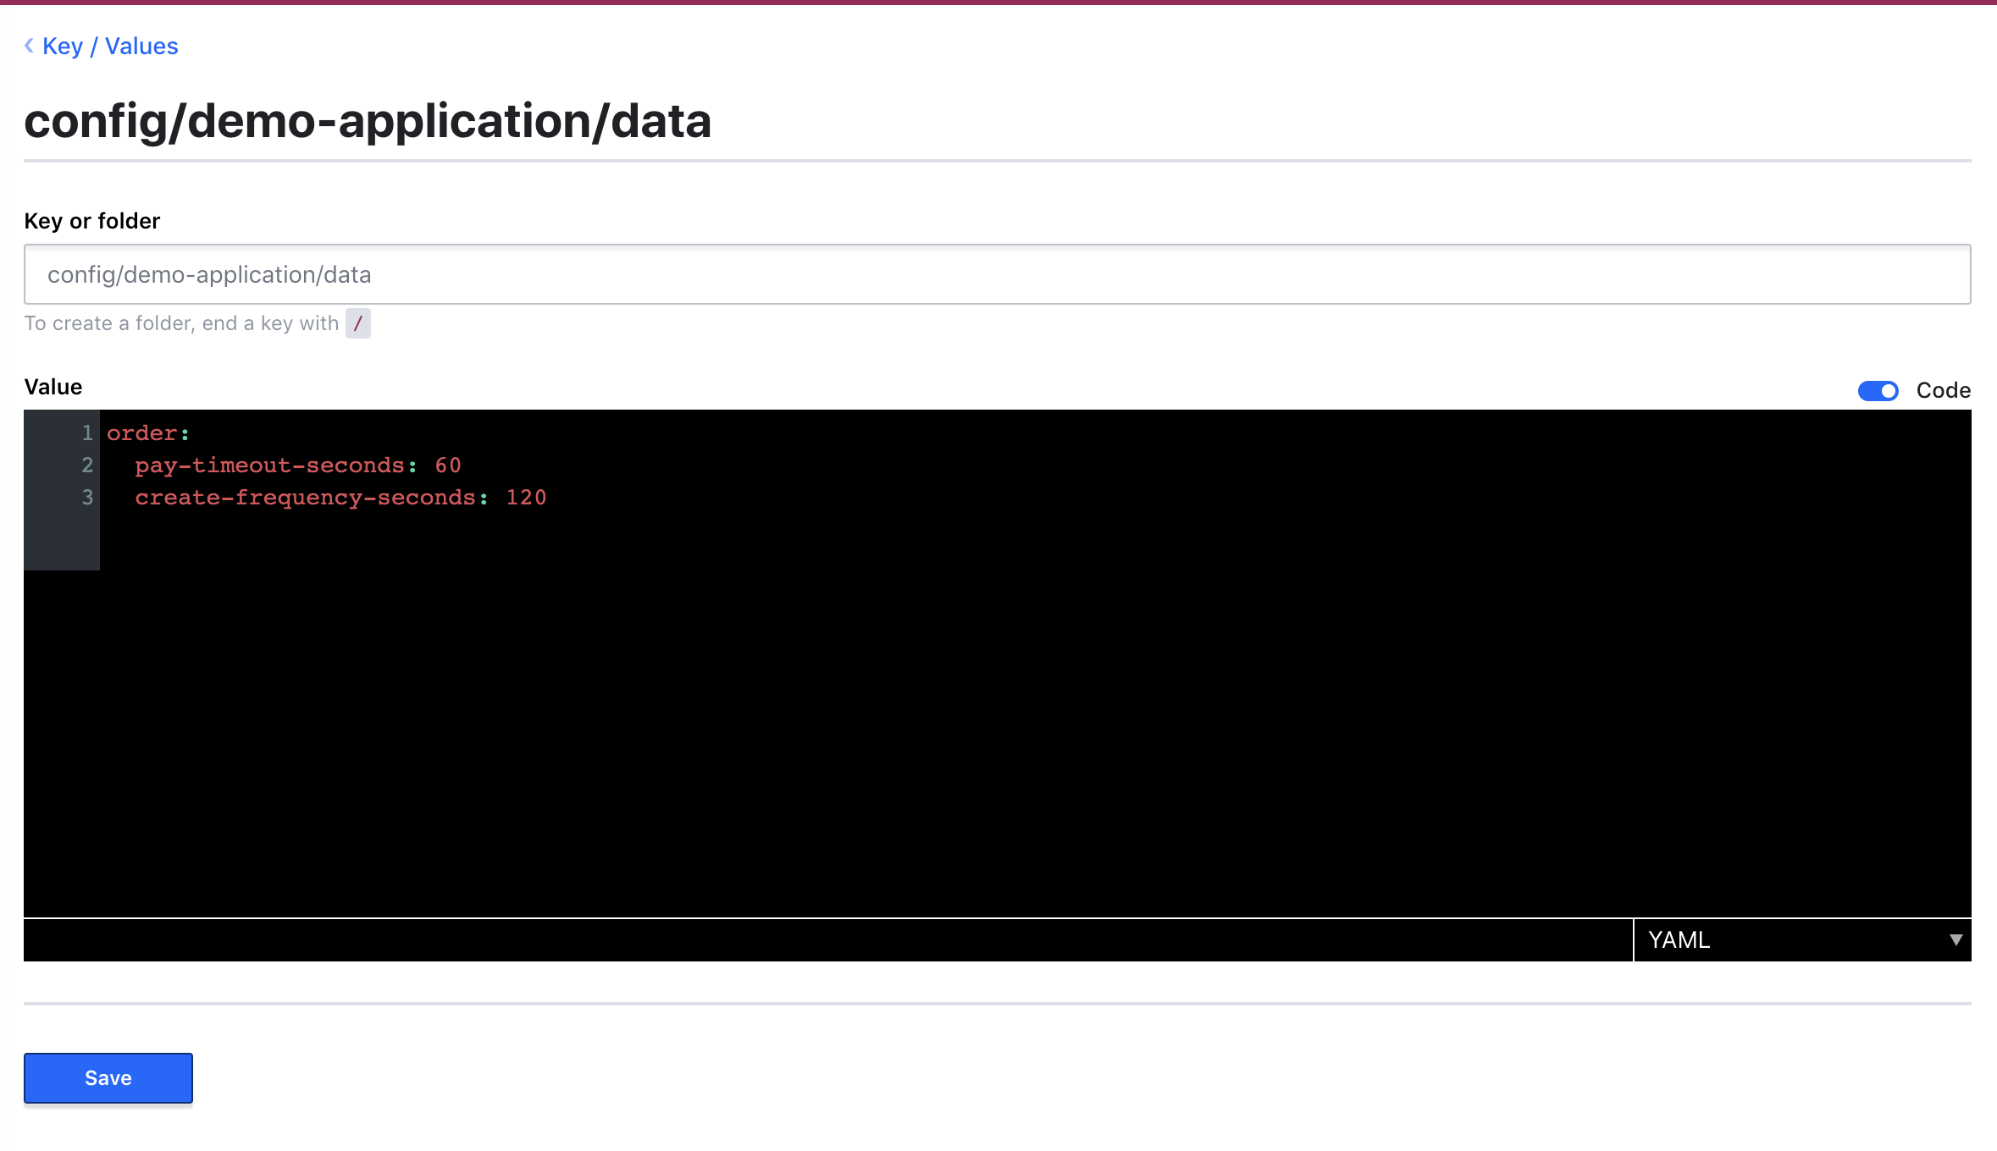Click line number 3 in the gutter
This screenshot has width=1997, height=1151.
click(87, 497)
